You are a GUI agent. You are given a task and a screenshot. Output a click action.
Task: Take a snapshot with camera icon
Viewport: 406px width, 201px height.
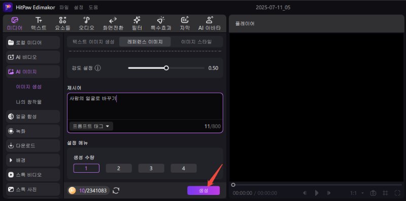(373, 193)
